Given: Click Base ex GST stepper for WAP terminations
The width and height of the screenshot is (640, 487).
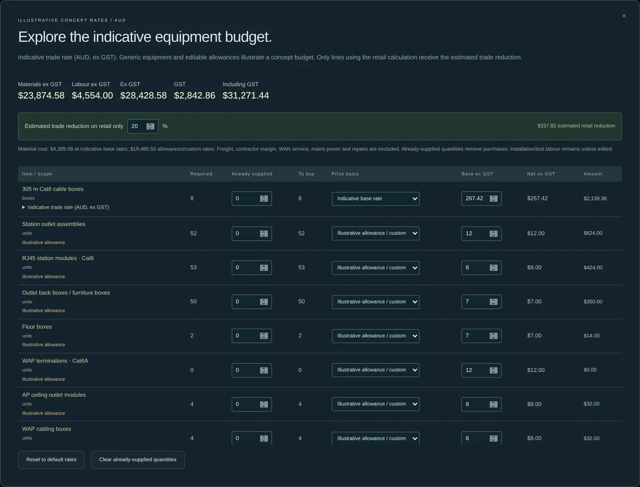Looking at the screenshot, I should (x=493, y=370).
